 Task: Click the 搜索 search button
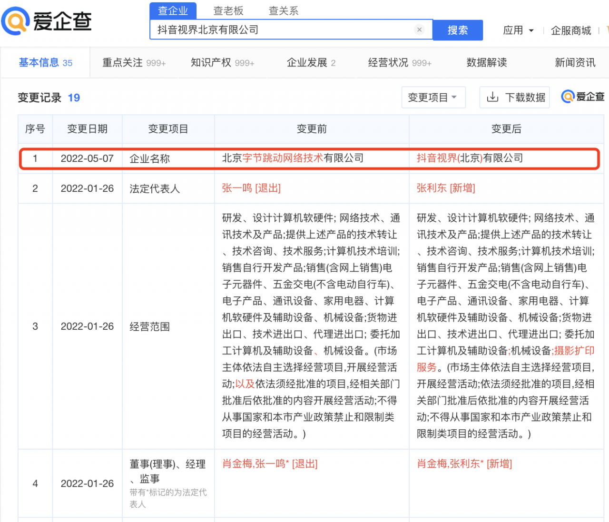[458, 30]
